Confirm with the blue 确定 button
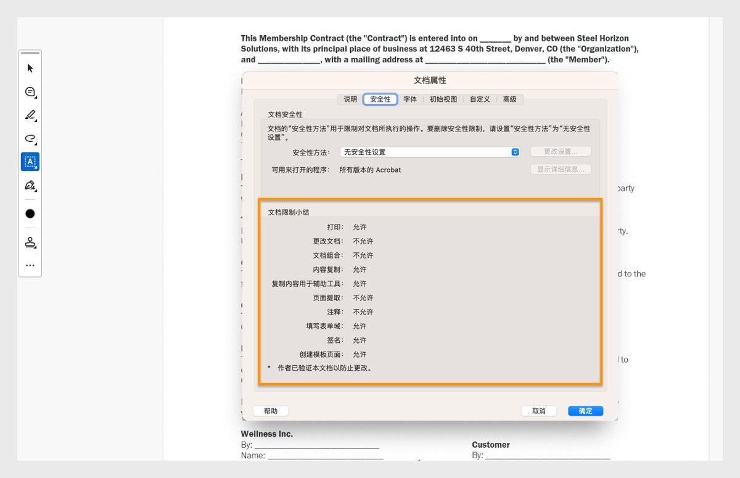This screenshot has width=740, height=478. 585,411
